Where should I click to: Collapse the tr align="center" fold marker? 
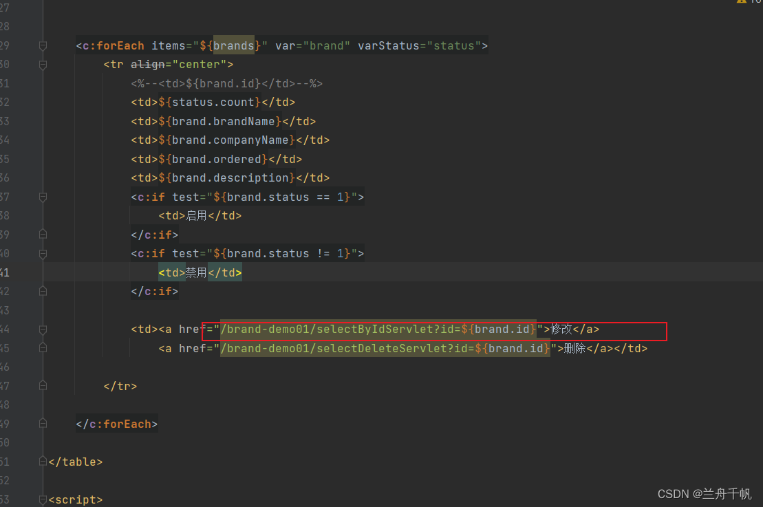pyautogui.click(x=43, y=65)
